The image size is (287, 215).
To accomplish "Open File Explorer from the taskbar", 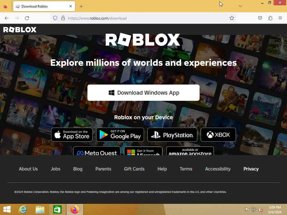I will 40,209.
